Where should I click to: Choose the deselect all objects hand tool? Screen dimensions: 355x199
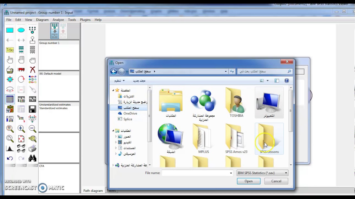(x=32, y=60)
